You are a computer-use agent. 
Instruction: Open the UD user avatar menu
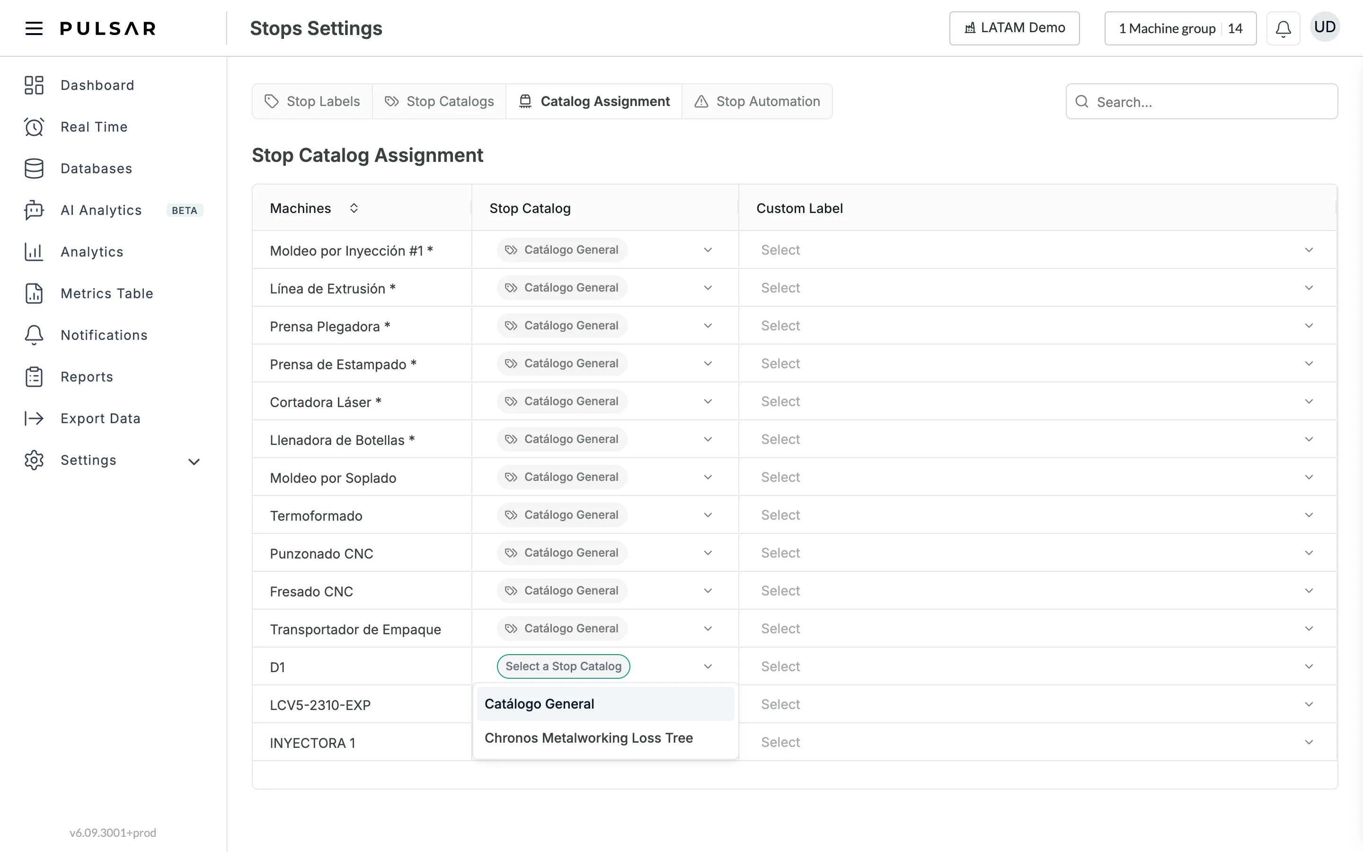[1325, 27]
